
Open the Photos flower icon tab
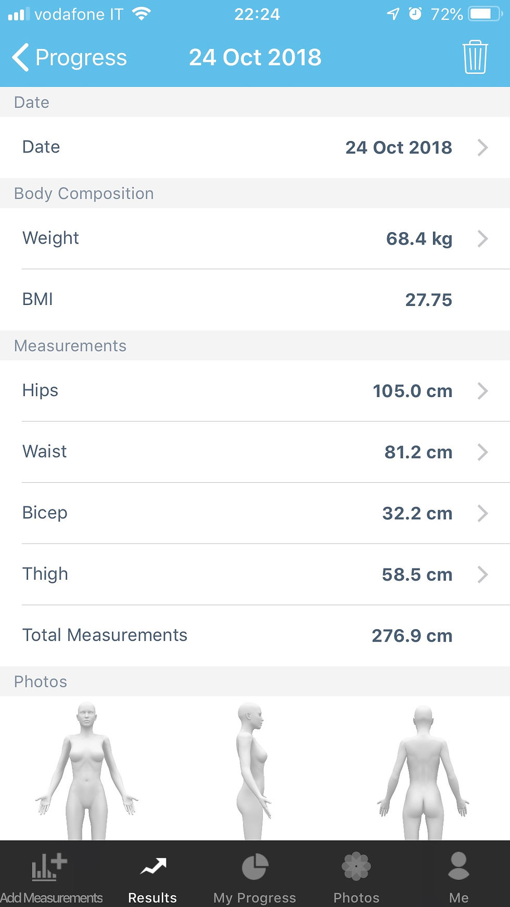(x=356, y=866)
